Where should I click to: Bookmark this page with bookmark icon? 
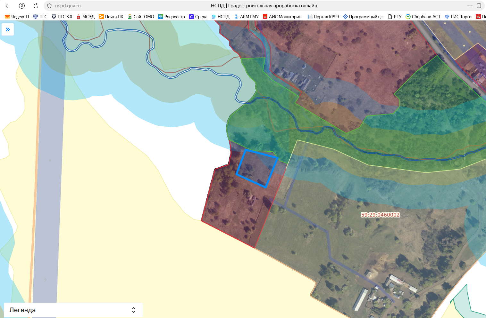pyautogui.click(x=479, y=6)
